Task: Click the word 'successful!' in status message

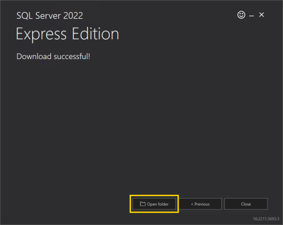Action: click(72, 57)
